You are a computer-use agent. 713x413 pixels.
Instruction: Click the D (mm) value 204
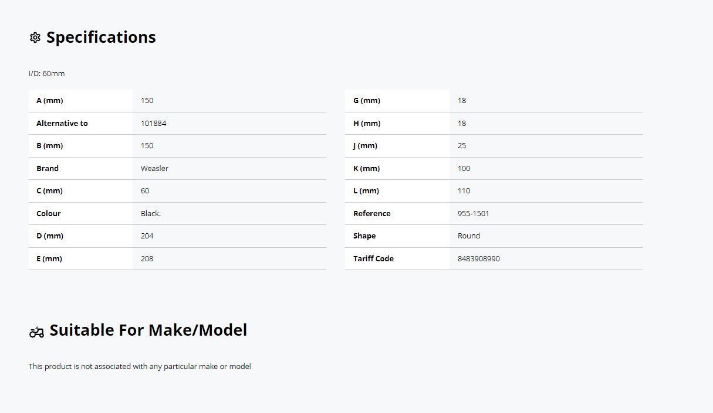pos(147,236)
